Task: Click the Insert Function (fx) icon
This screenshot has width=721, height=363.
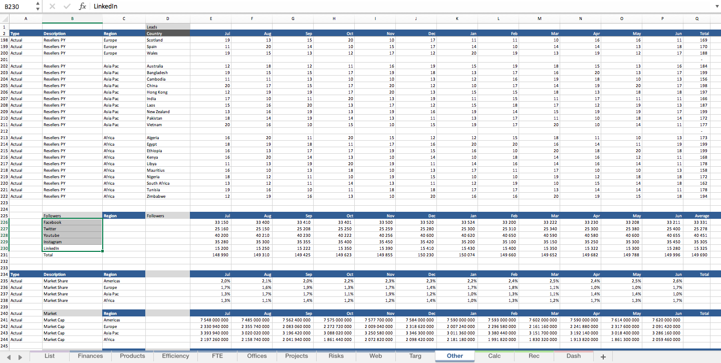Action: (x=83, y=7)
